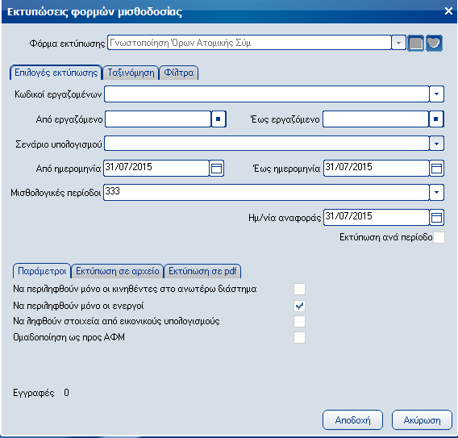Enable only κινηθέντες στο ανωτέρω διάστημα checkbox
The image size is (458, 438).
coord(299,289)
